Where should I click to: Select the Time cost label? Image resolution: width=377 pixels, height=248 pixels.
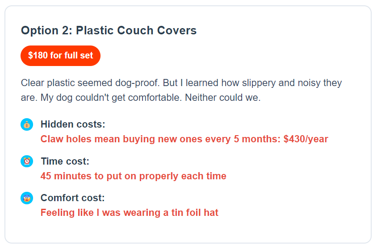tap(65, 161)
